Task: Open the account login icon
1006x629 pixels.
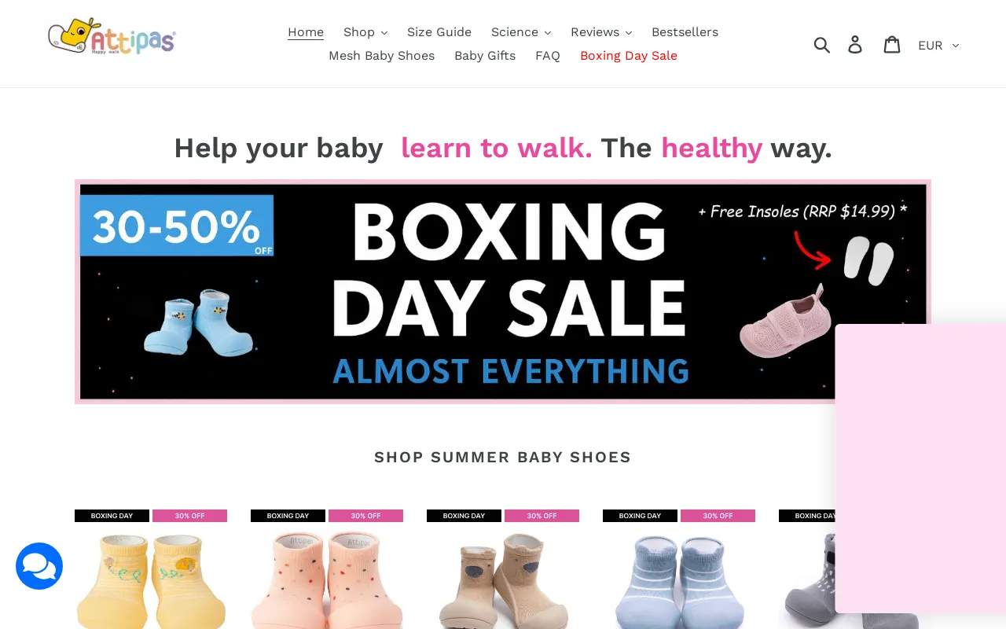Action: click(x=855, y=45)
